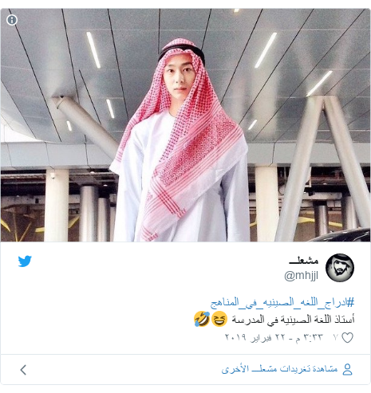Click the person icon in the footer
The width and height of the screenshot is (371, 393).
[x=347, y=369]
